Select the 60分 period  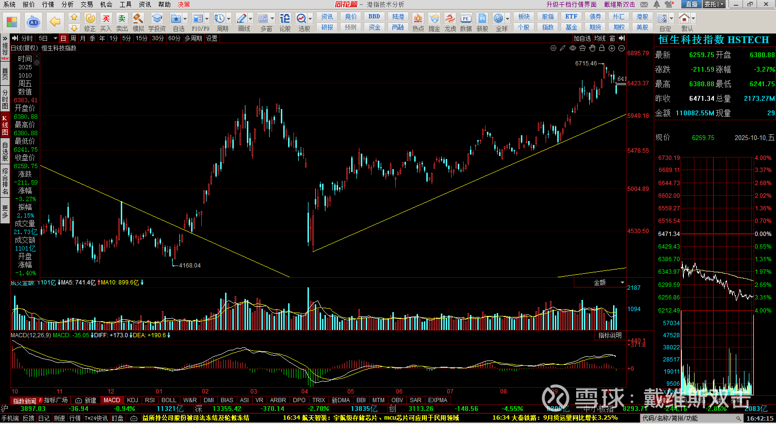pyautogui.click(x=174, y=38)
